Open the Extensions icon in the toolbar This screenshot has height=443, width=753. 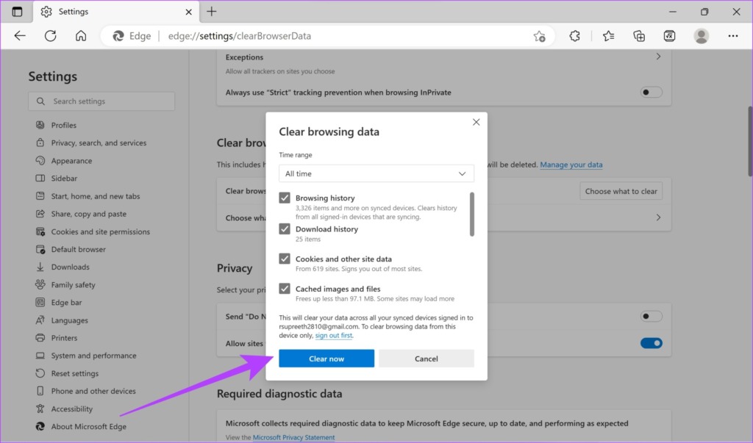pyautogui.click(x=574, y=35)
